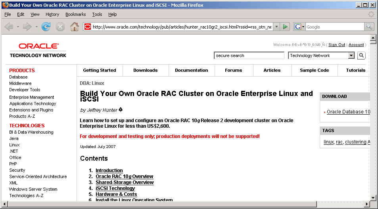Switch to the Downloads tab

[x=145, y=70]
